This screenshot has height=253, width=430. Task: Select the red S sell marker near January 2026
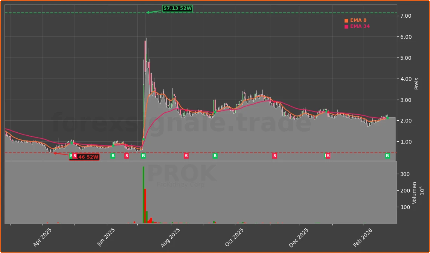click(328, 156)
